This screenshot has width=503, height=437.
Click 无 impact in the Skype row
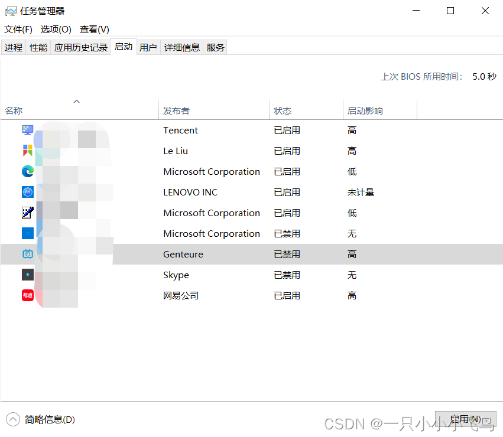(x=352, y=275)
